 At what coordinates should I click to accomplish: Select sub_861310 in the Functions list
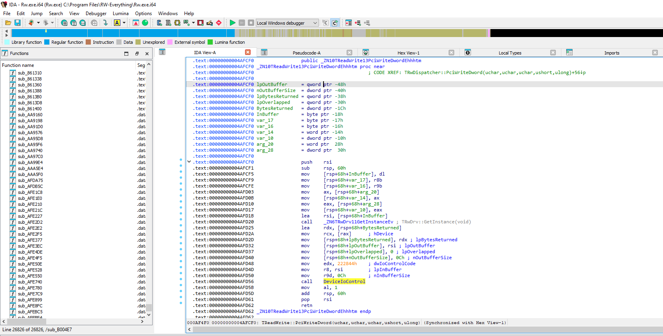point(29,73)
